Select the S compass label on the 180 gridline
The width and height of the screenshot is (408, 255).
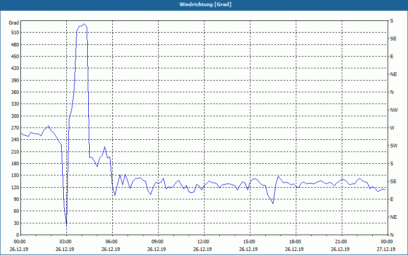[392, 164]
